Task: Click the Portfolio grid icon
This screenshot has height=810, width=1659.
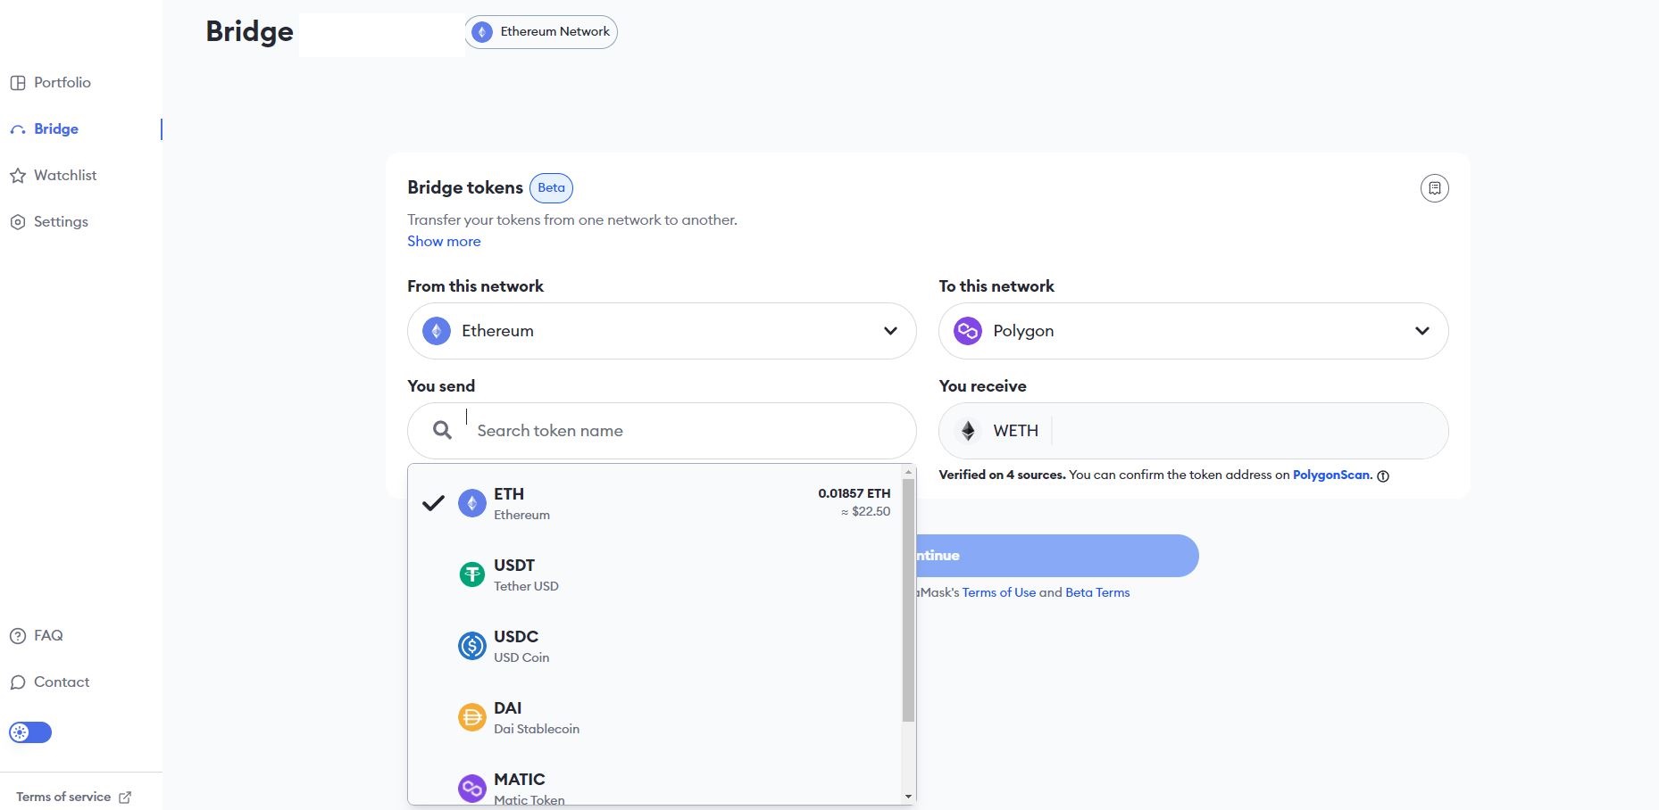Action: coord(18,83)
